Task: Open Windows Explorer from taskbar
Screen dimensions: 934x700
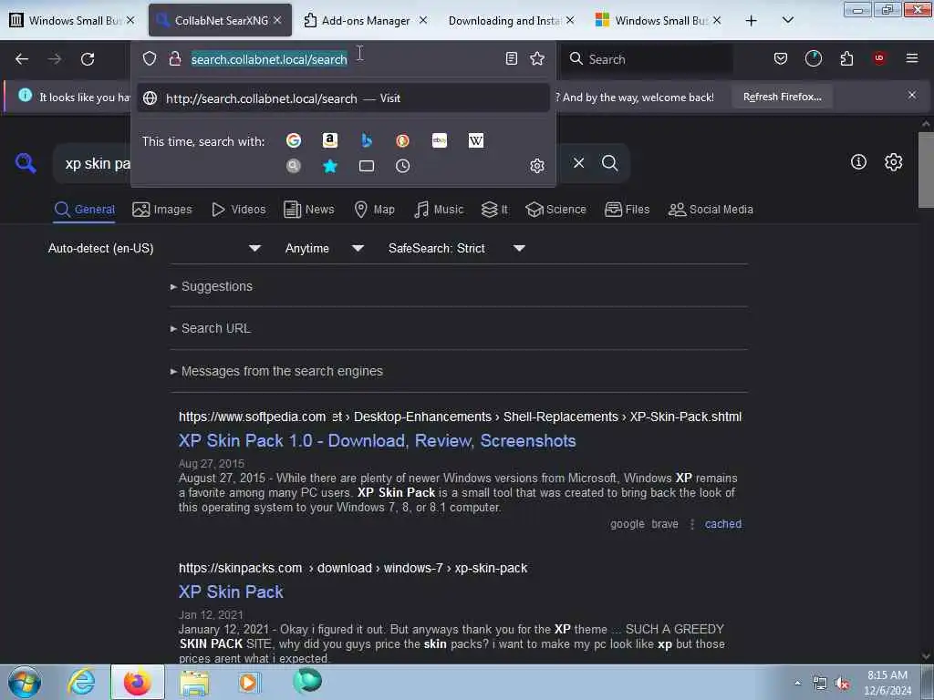Action: (x=194, y=682)
